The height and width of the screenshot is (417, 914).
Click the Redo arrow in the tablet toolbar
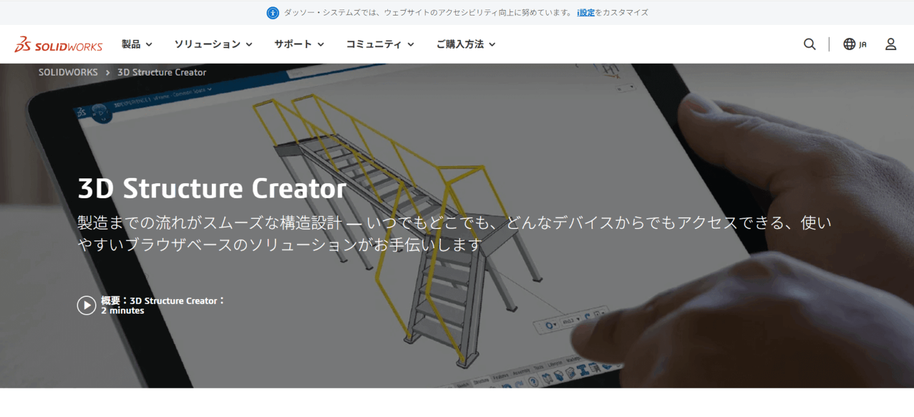click(520, 383)
